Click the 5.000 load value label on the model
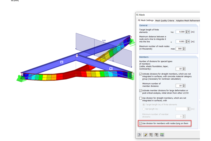The width and height of the screenshot is (211, 141). 104,40
